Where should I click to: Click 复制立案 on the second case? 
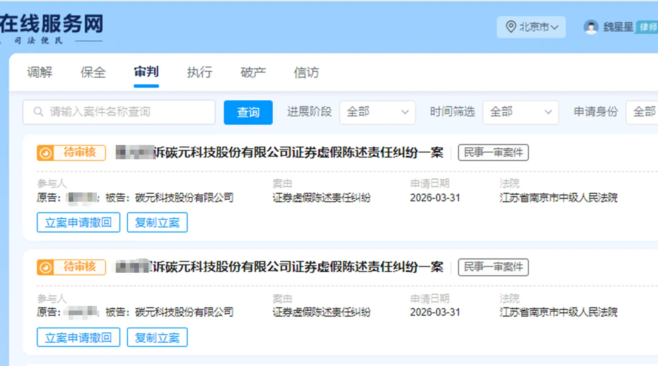pos(157,337)
